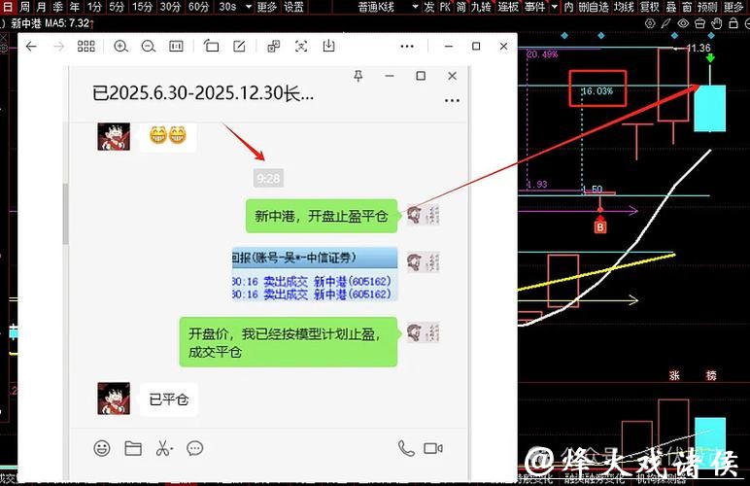Toggle the 简 simple mode button
750x486 pixels.
click(461, 7)
